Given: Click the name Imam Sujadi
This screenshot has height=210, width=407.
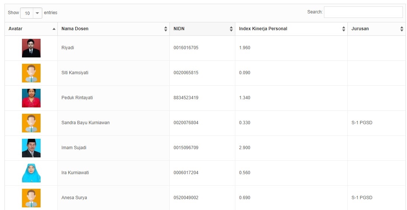Looking at the screenshot, I should pyautogui.click(x=74, y=148).
